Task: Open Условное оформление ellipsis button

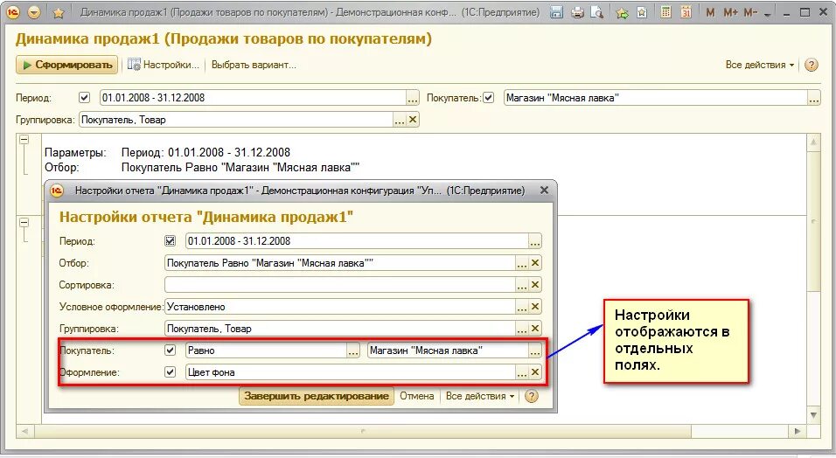Action: pos(522,307)
